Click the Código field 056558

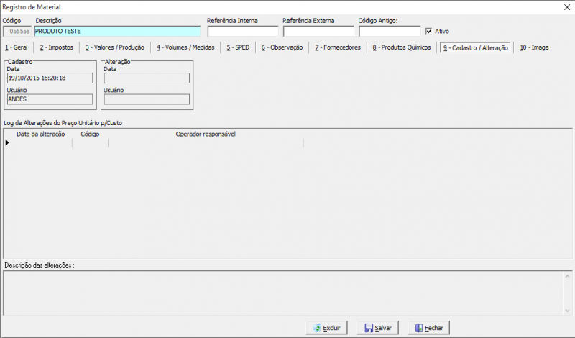point(17,31)
